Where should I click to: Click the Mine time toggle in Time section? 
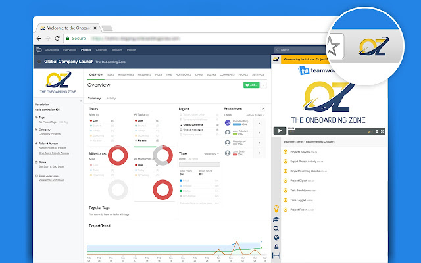[x=182, y=159]
